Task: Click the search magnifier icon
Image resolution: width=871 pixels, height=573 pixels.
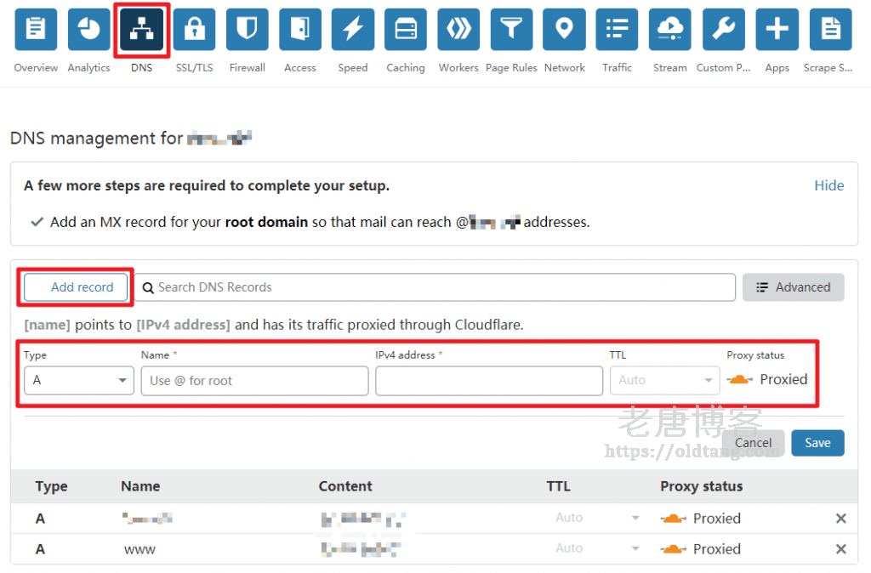Action: (x=148, y=287)
